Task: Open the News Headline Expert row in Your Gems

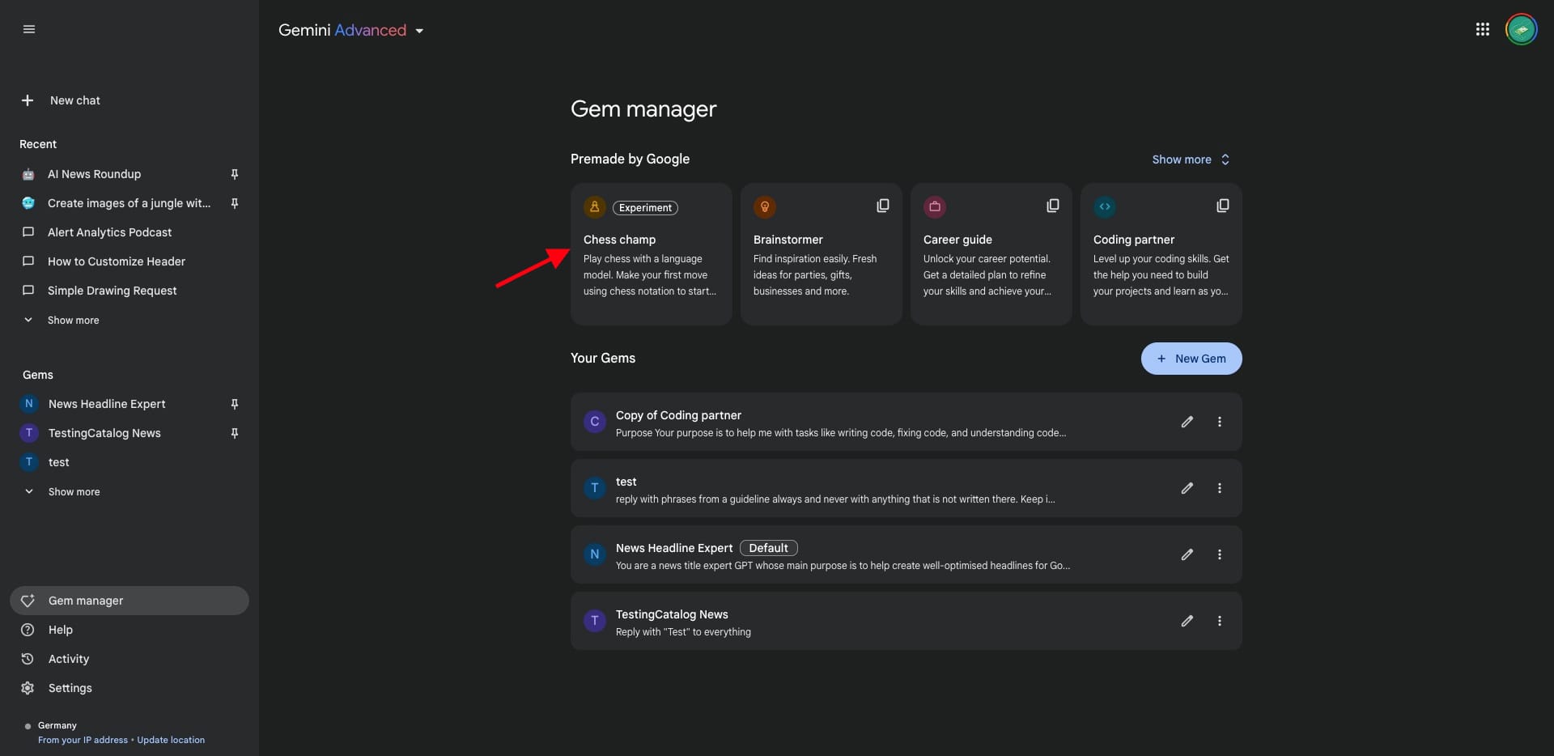Action: point(906,554)
